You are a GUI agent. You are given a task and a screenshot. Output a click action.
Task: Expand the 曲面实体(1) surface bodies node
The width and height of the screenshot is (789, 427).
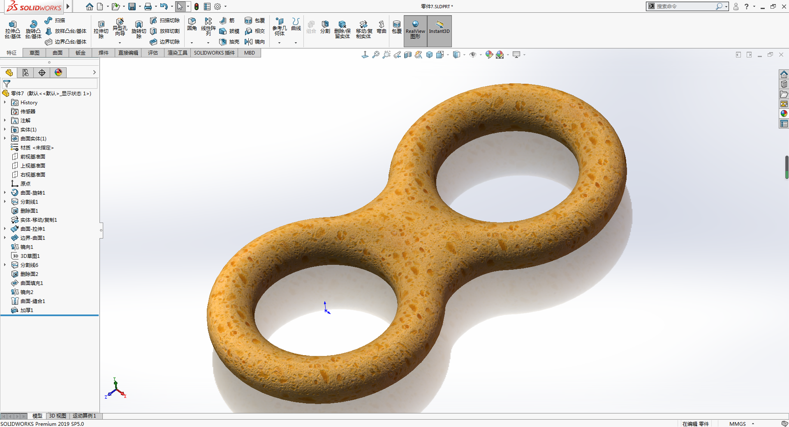point(5,139)
